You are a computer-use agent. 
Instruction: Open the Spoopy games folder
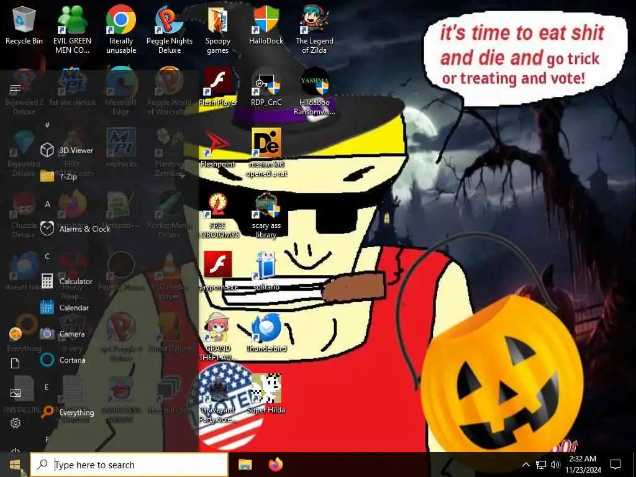click(218, 30)
